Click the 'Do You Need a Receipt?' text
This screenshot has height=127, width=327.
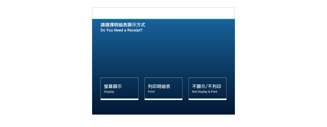click(x=121, y=30)
